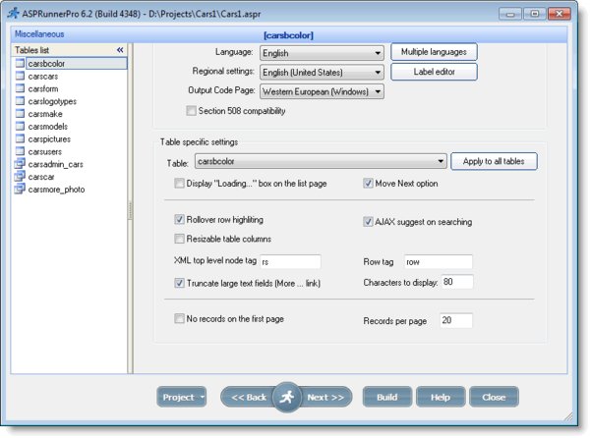Click the ASPRunnerPro title bar app icon
Image resolution: width=590 pixels, height=438 pixels.
pyautogui.click(x=13, y=14)
